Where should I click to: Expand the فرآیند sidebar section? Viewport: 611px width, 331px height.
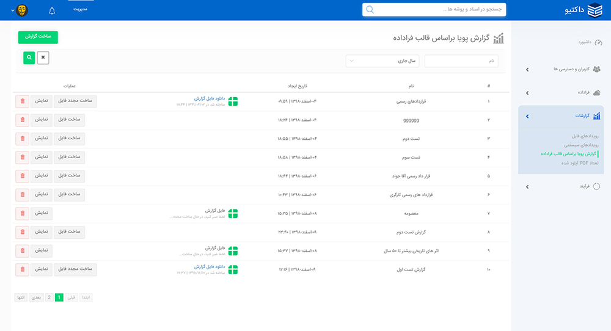[x=527, y=187]
